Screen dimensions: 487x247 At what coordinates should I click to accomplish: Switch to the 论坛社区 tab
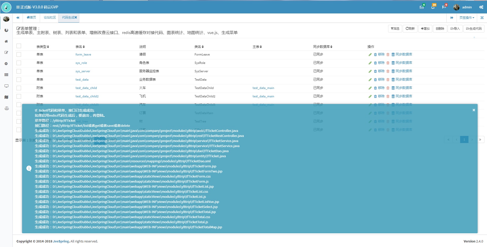50,17
